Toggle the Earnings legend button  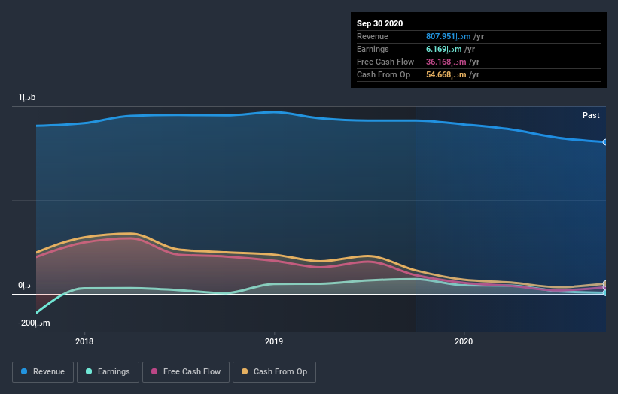[108, 372]
